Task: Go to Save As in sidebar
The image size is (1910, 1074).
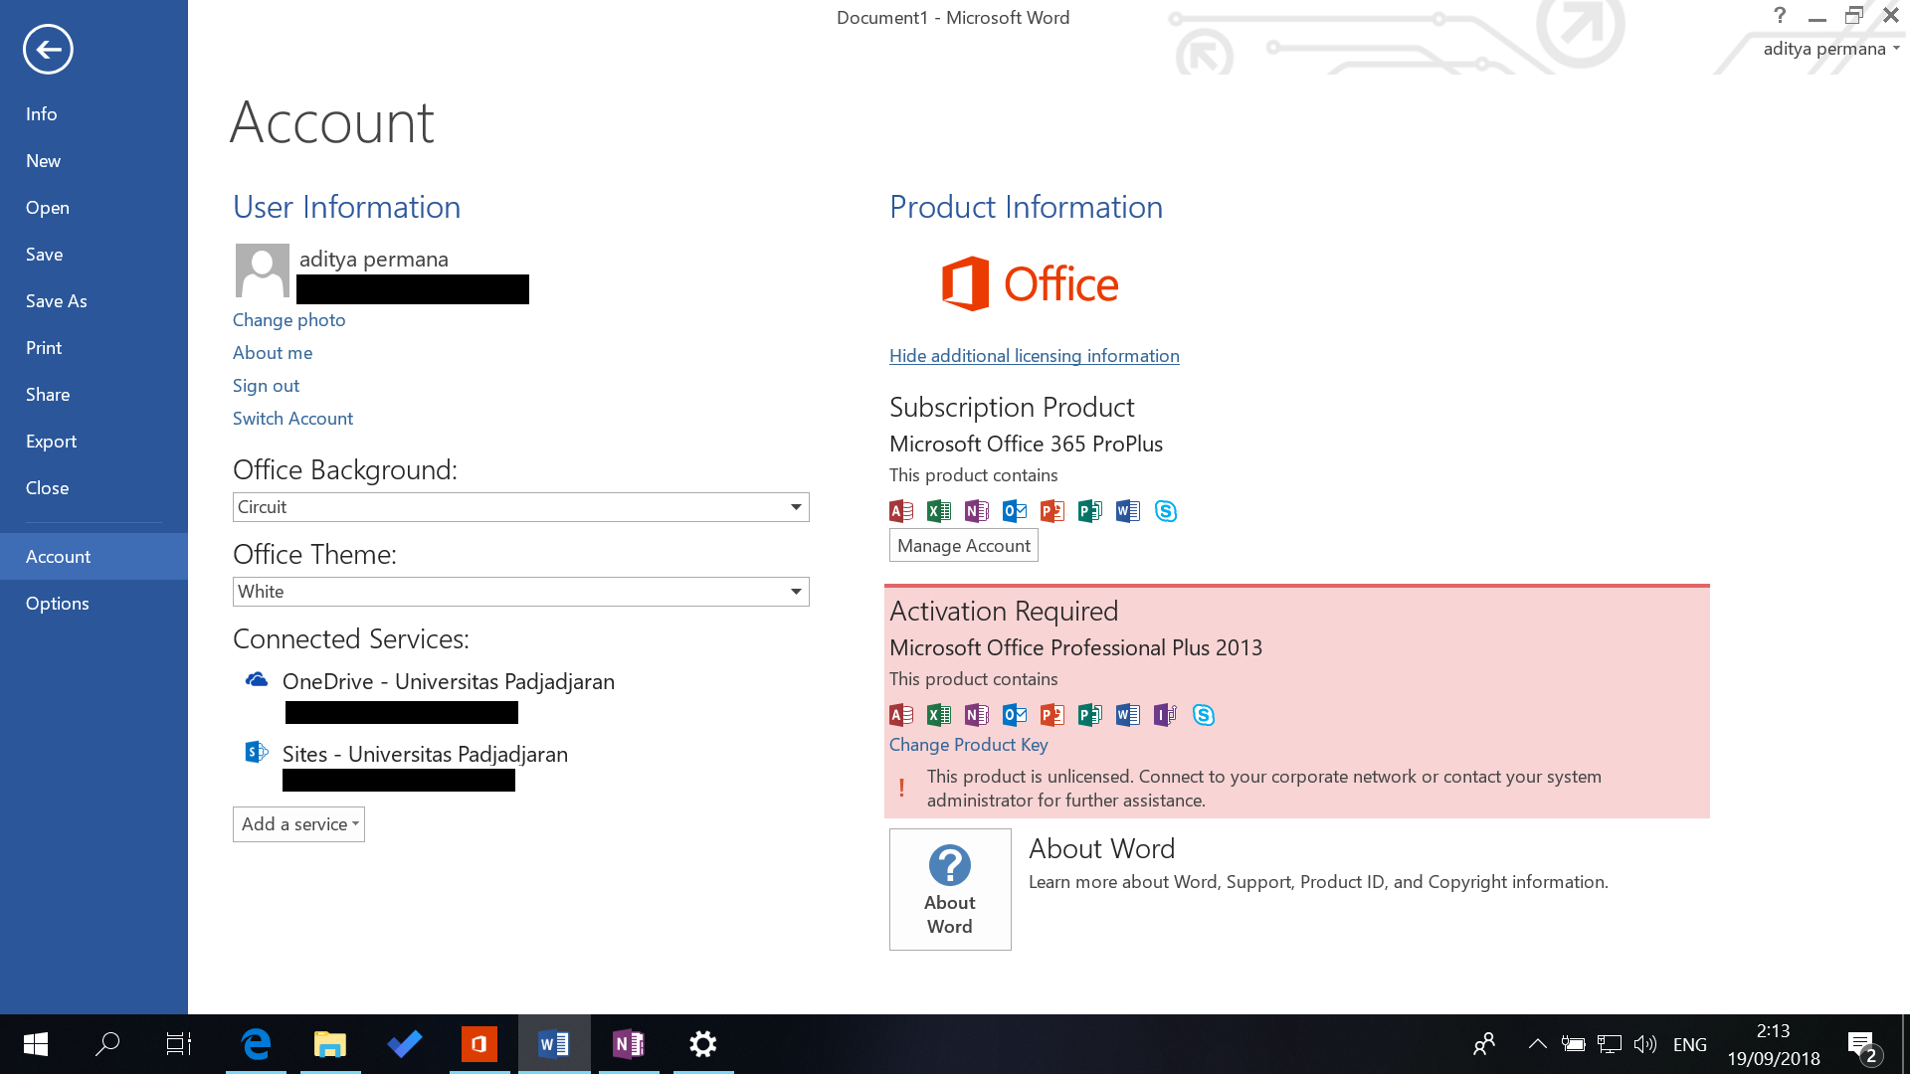Action: 56,300
